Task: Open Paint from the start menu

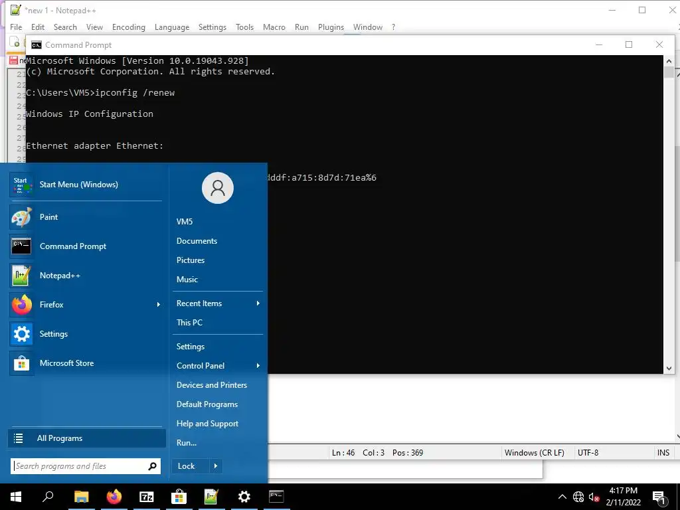Action: point(86,217)
